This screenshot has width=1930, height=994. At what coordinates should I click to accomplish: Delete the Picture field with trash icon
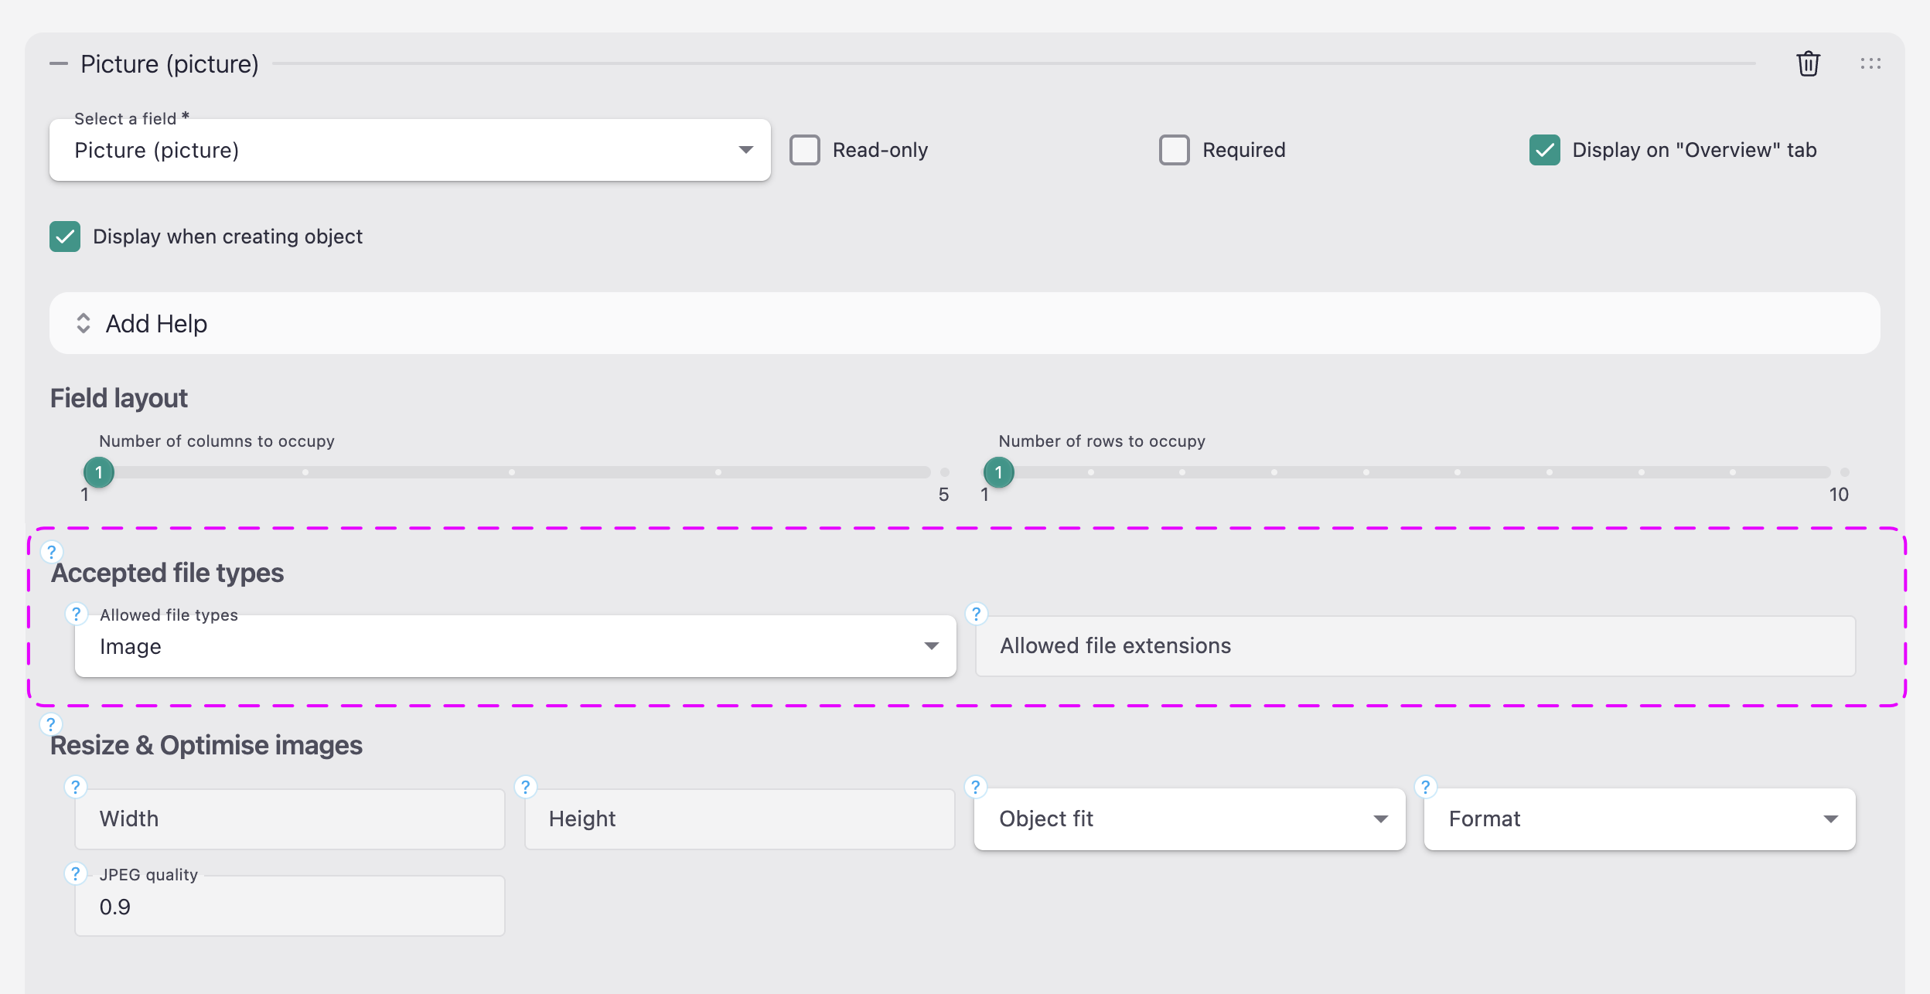pos(1808,63)
